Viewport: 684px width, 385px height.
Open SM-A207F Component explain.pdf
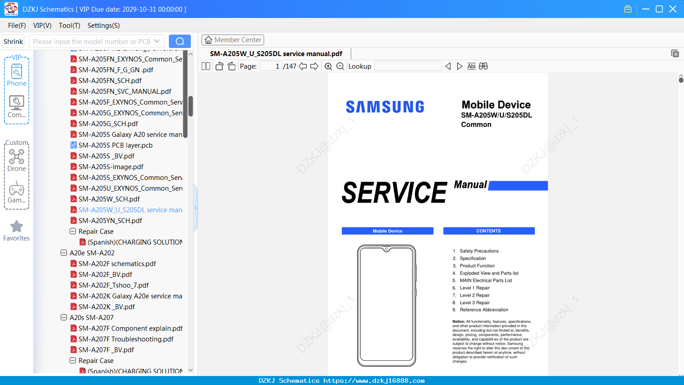pyautogui.click(x=131, y=328)
